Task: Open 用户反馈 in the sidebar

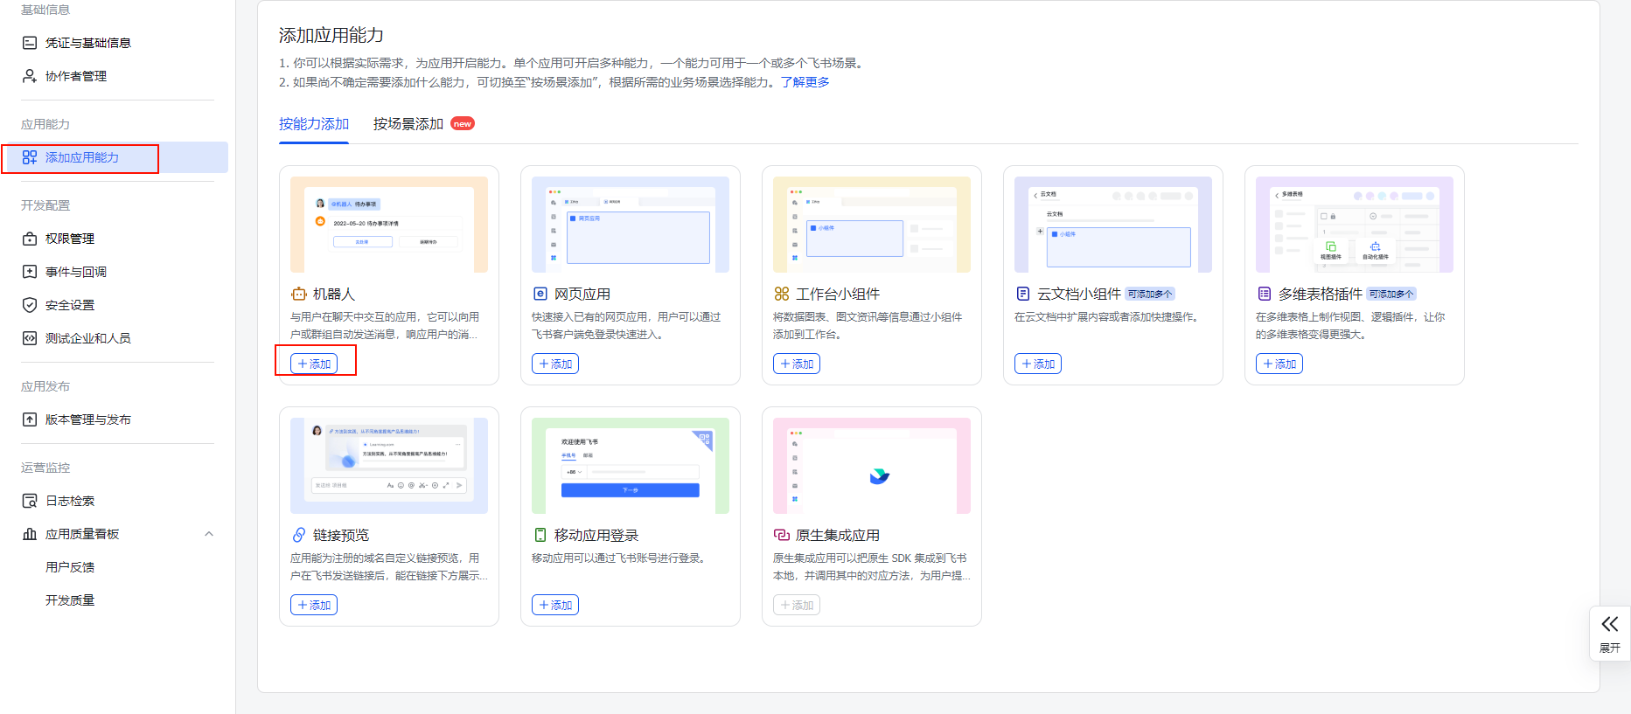Action: (x=70, y=567)
